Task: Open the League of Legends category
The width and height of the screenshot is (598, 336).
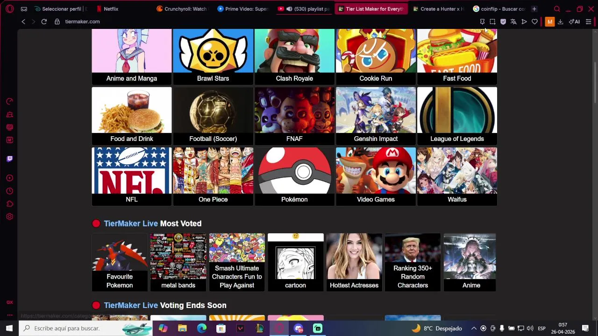Action: pos(457,116)
